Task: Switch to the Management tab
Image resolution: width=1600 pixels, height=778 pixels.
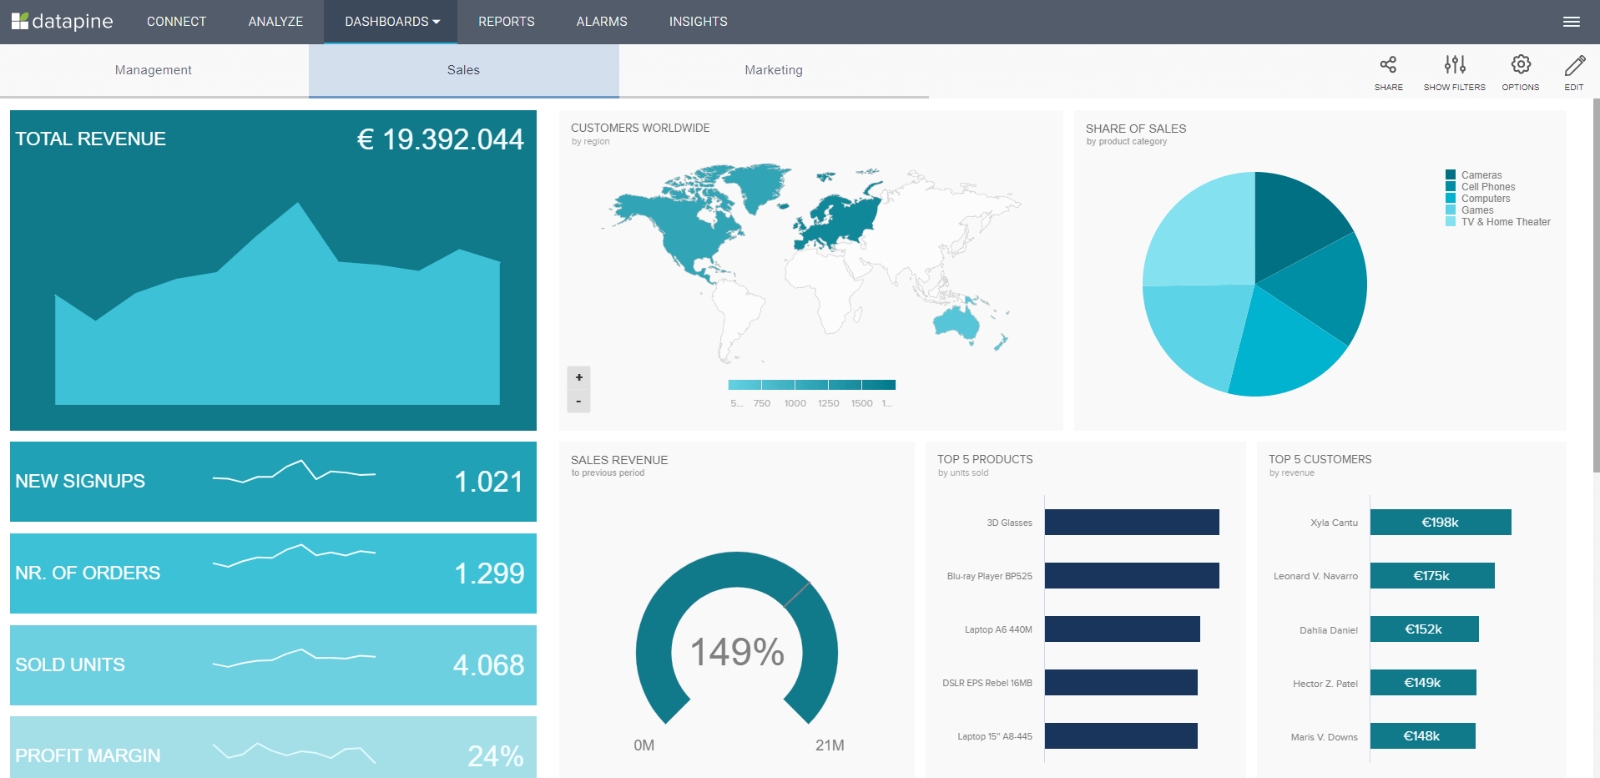Action: click(154, 70)
